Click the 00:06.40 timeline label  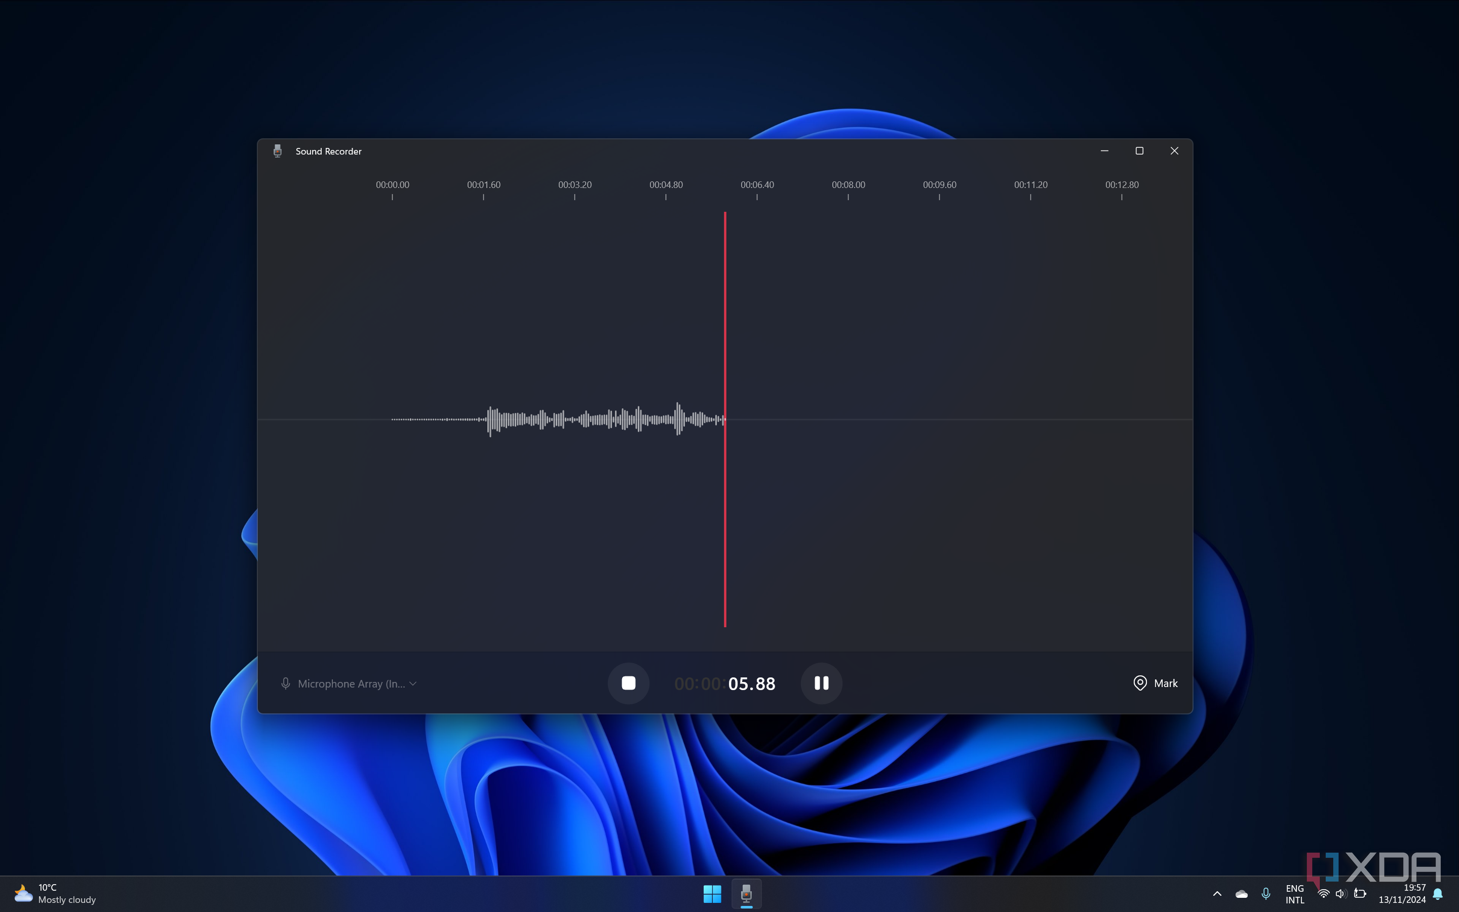(757, 184)
